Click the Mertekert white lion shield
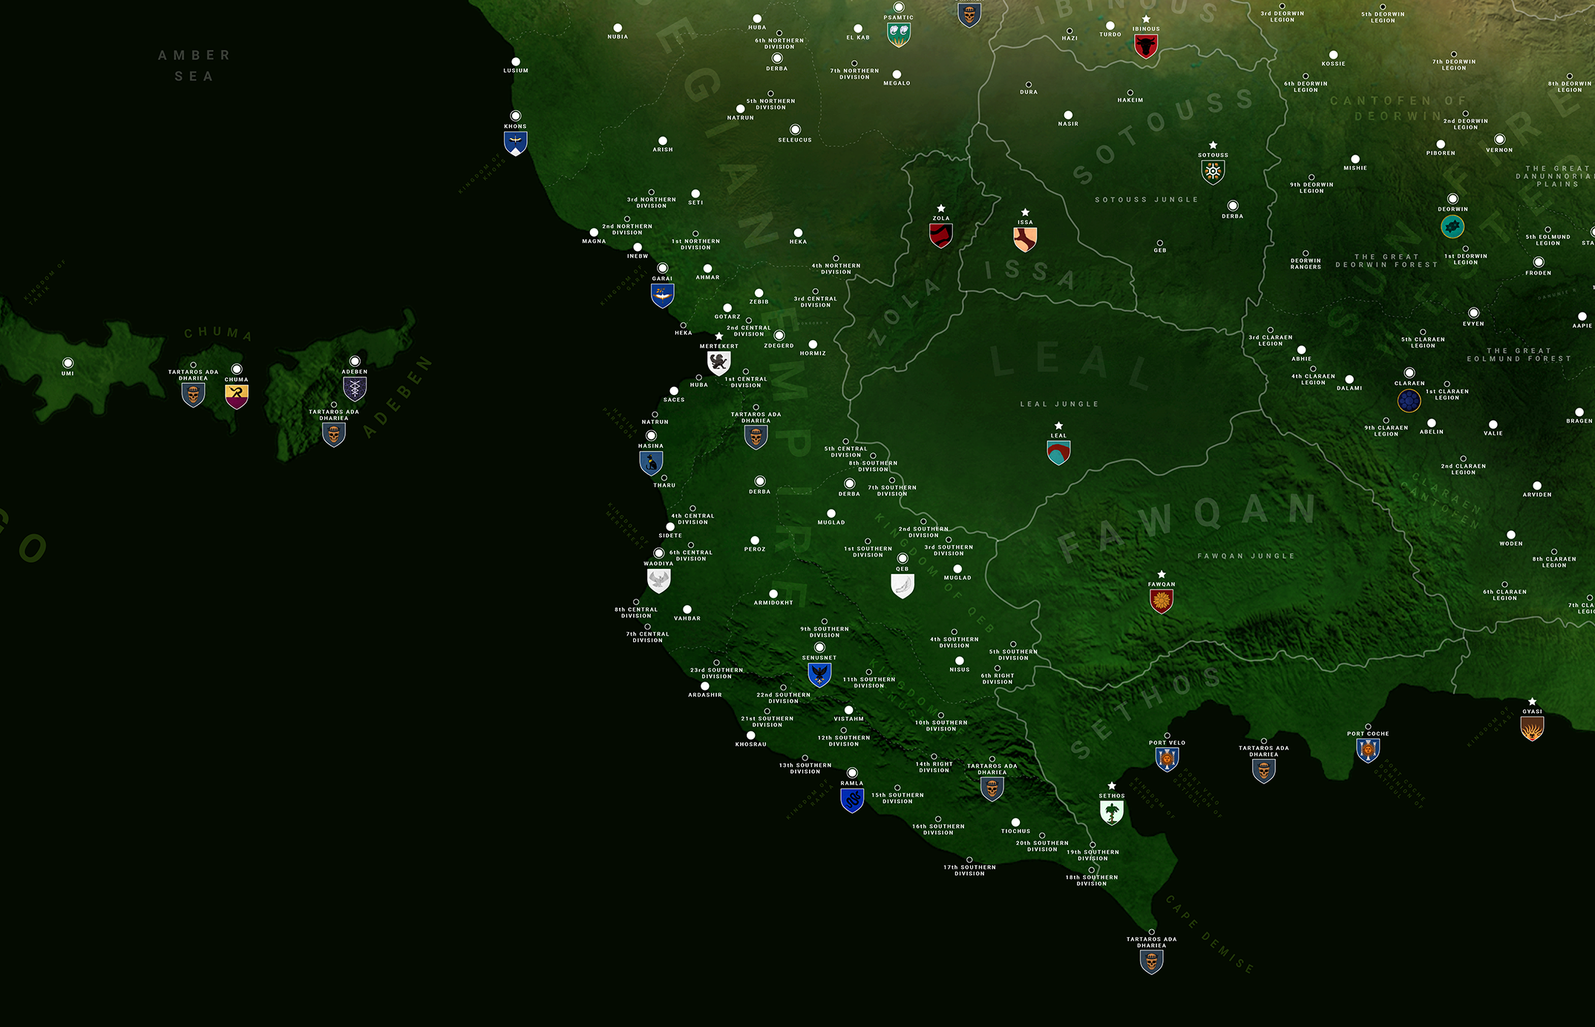1595x1027 pixels. [x=718, y=362]
